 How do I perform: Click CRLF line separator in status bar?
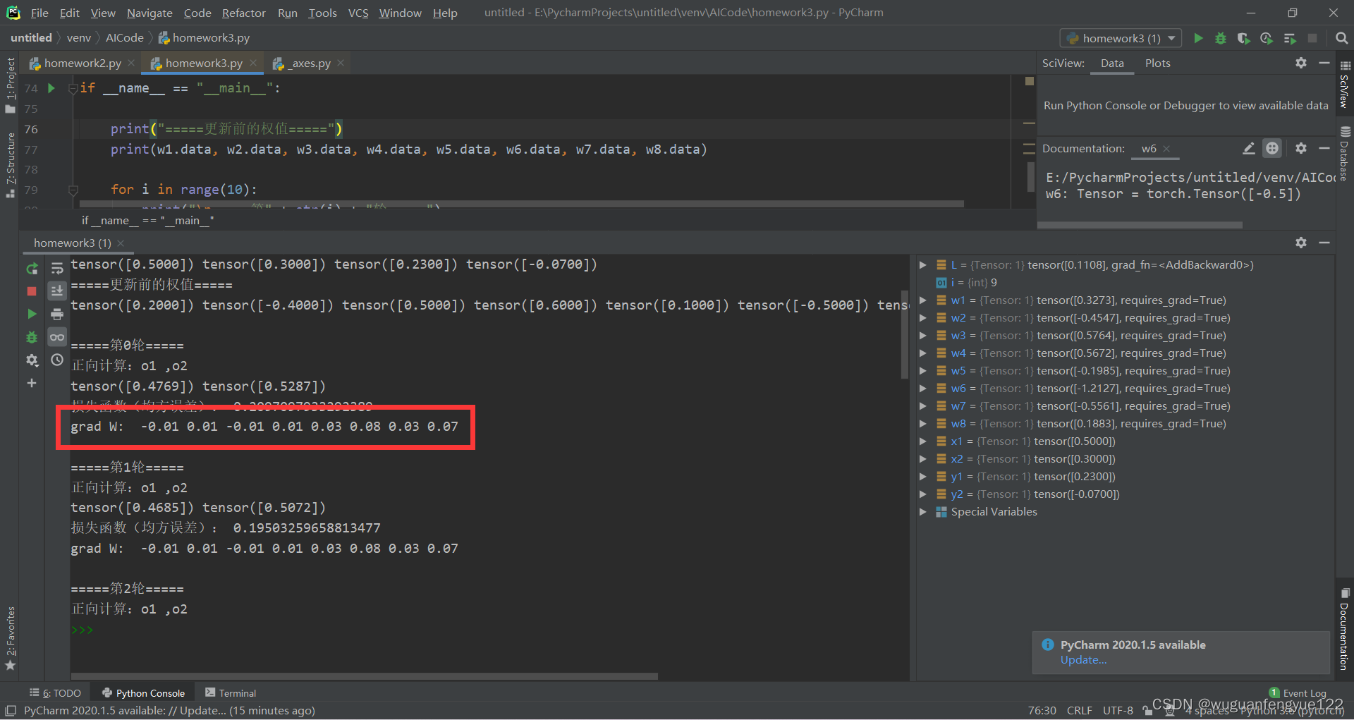pyautogui.click(x=1079, y=710)
